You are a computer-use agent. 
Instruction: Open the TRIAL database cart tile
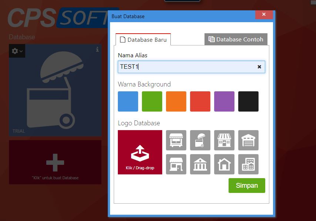pyautogui.click(x=55, y=91)
